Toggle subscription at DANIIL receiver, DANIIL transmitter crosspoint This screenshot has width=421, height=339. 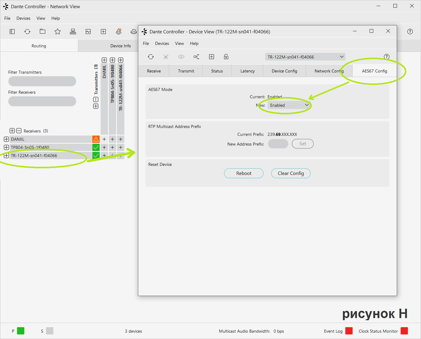click(104, 139)
